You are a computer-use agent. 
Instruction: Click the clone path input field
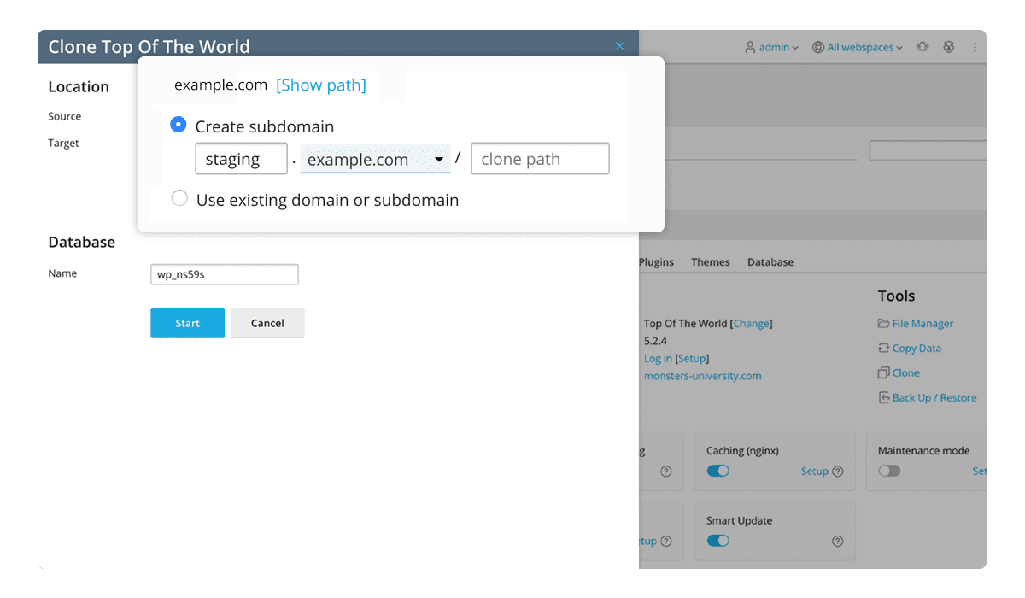pos(540,159)
